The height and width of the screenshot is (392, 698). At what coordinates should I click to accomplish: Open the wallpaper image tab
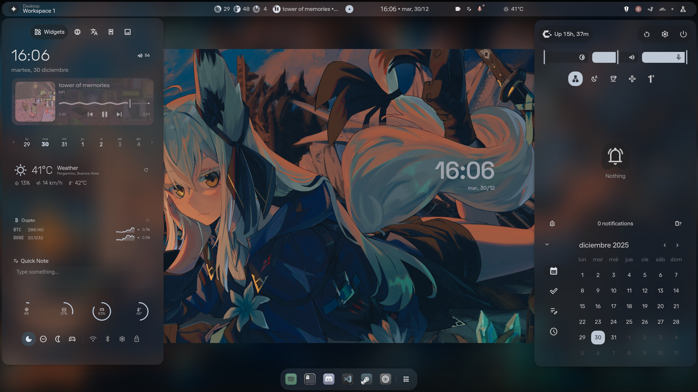point(128,32)
